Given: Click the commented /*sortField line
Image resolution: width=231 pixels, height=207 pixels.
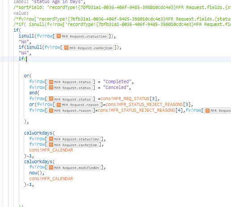Looking at the screenshot, I should (x=122, y=7).
